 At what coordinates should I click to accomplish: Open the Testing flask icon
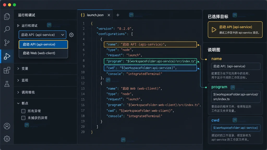(7, 84)
